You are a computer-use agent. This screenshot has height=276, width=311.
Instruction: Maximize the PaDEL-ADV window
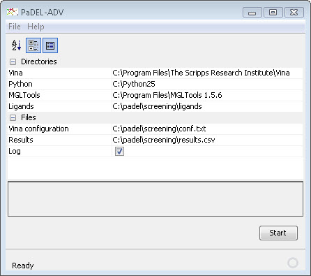tap(273, 12)
